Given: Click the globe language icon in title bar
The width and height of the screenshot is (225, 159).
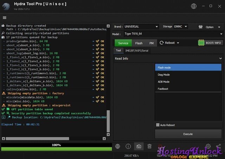Looking at the screenshot, I should click(x=194, y=6).
